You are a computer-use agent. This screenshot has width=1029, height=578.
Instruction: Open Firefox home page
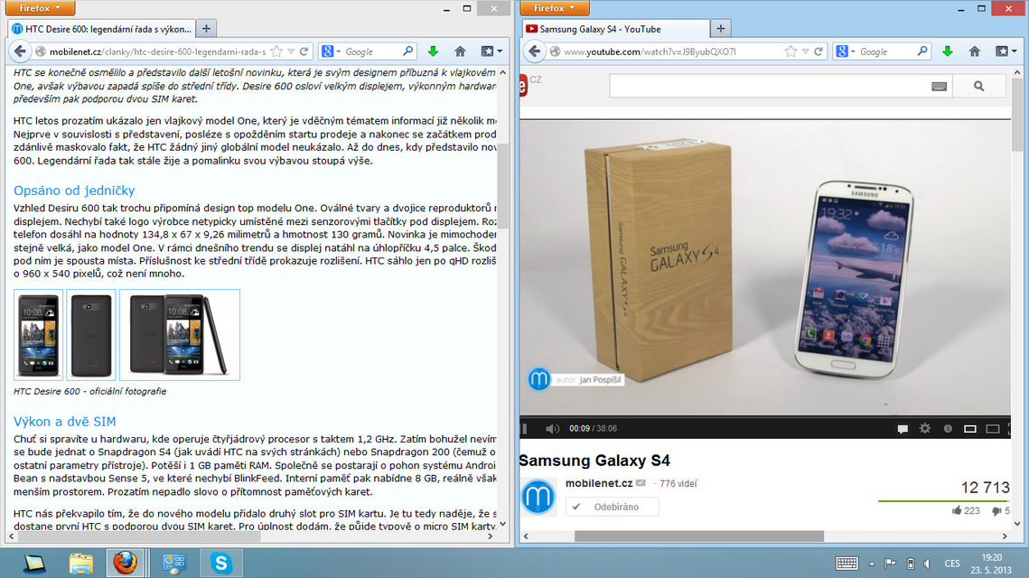(x=460, y=51)
